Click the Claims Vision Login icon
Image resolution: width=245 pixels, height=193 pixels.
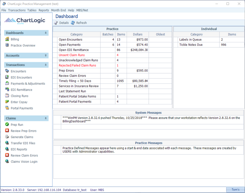click(7, 161)
